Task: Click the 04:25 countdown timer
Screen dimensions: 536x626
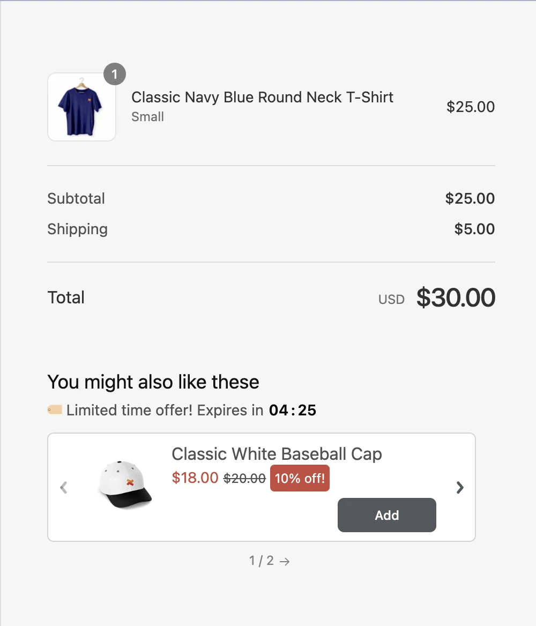Action: coord(293,411)
